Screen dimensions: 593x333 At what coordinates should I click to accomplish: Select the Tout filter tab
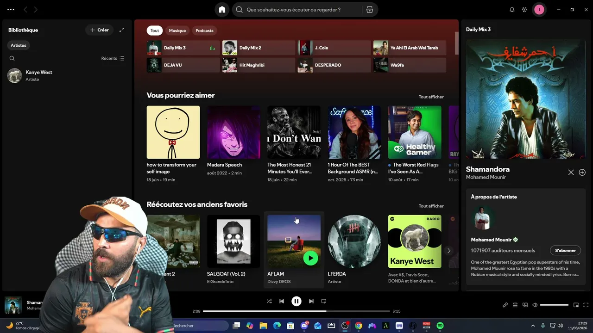(x=155, y=31)
